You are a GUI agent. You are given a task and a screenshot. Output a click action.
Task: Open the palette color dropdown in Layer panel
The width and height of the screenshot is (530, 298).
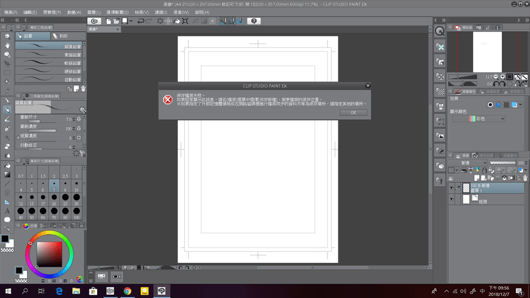tap(457, 171)
